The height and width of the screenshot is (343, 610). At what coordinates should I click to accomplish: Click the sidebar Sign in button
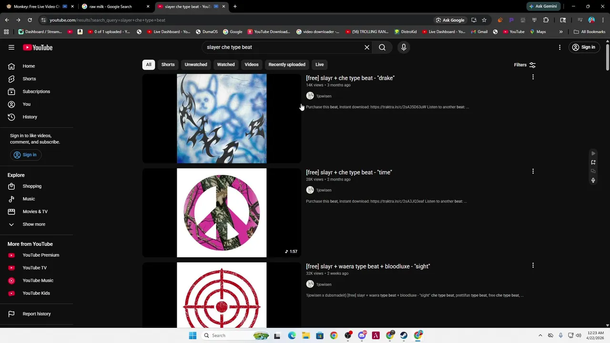click(x=25, y=155)
